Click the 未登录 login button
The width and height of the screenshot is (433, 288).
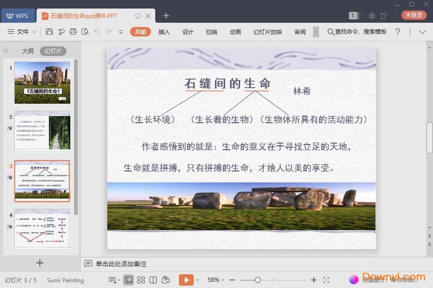click(x=414, y=15)
